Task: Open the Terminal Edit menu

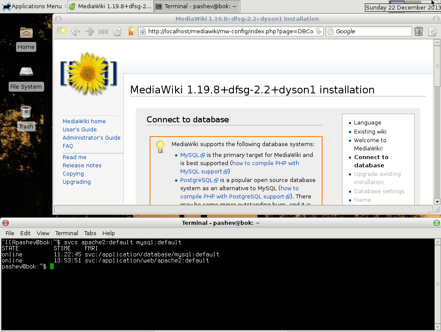Action: pyautogui.click(x=26, y=233)
